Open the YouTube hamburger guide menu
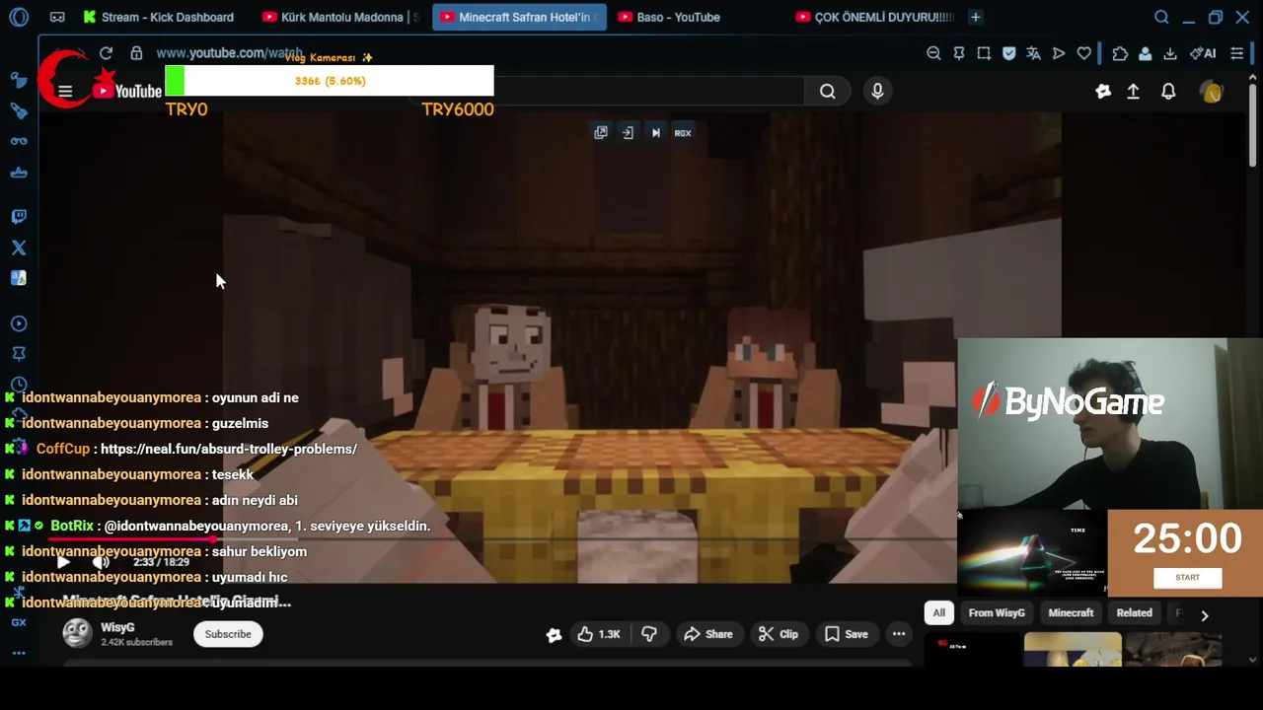The image size is (1263, 710). [65, 92]
